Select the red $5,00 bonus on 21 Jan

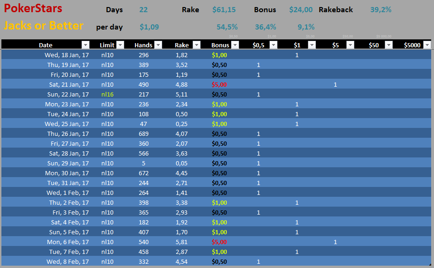click(x=219, y=85)
